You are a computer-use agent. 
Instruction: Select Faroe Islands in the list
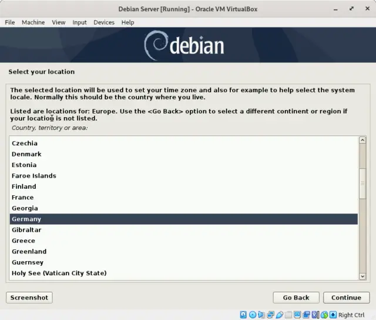point(184,176)
